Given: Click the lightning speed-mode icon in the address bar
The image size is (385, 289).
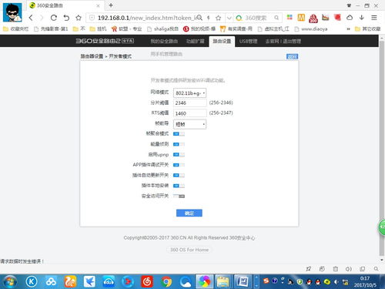Looking at the screenshot, I should coord(209,18).
